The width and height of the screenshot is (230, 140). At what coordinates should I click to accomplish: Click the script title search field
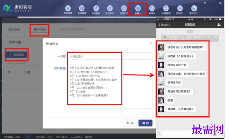click(x=24, y=63)
